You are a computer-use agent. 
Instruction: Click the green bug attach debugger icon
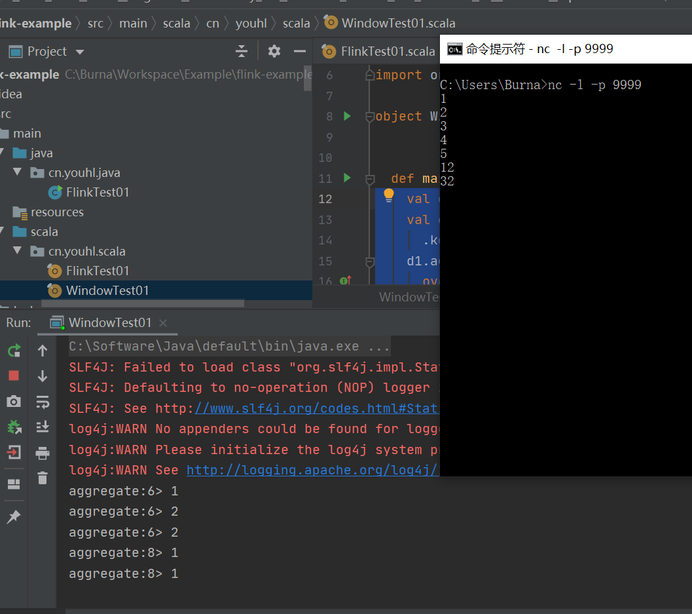click(14, 427)
